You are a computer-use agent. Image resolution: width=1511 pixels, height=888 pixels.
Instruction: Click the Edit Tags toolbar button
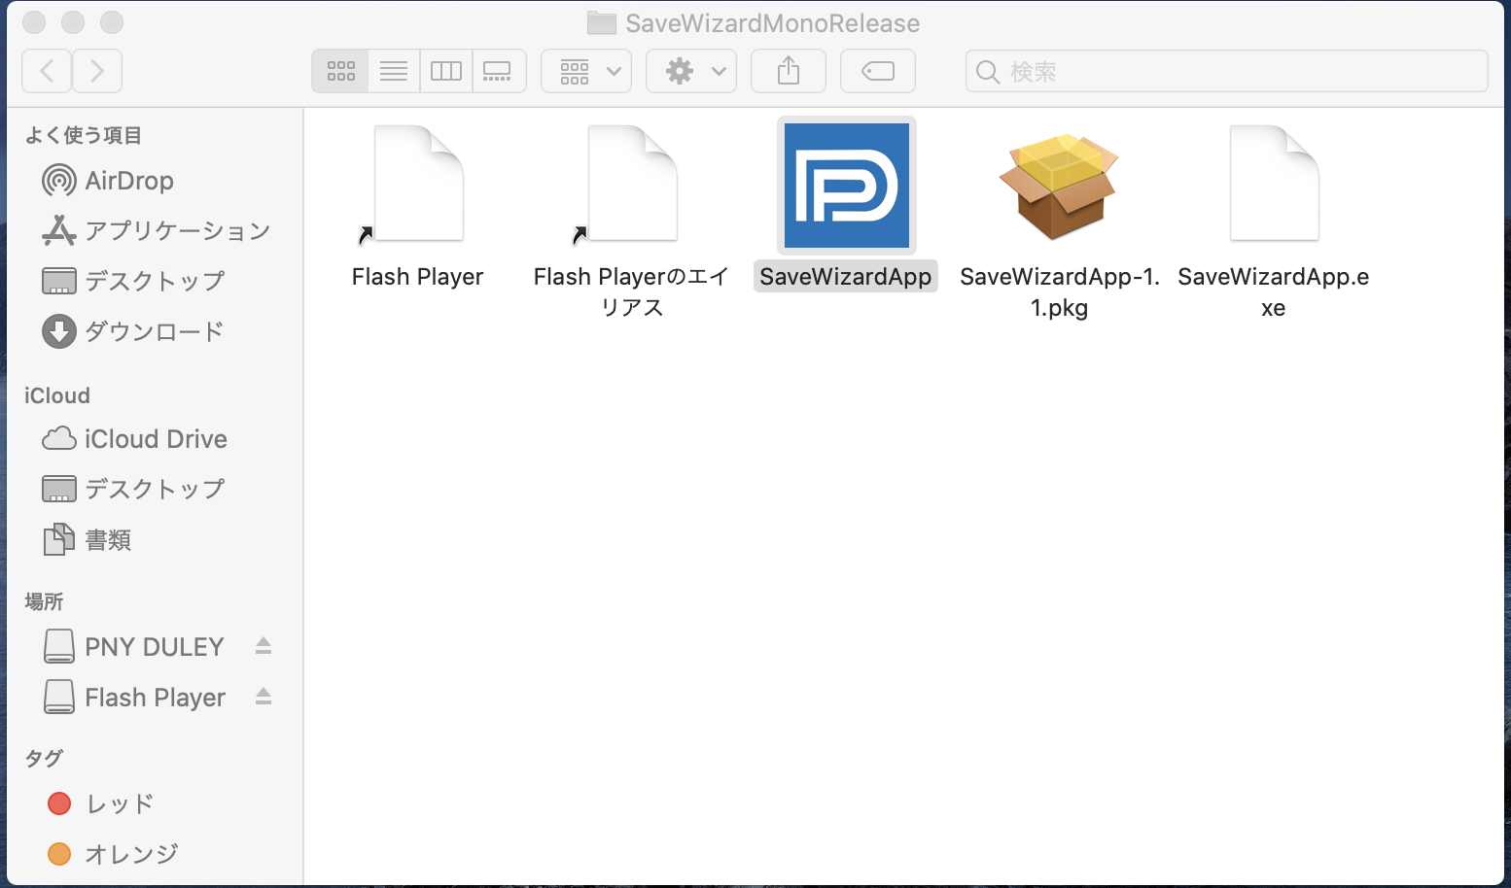pos(877,71)
